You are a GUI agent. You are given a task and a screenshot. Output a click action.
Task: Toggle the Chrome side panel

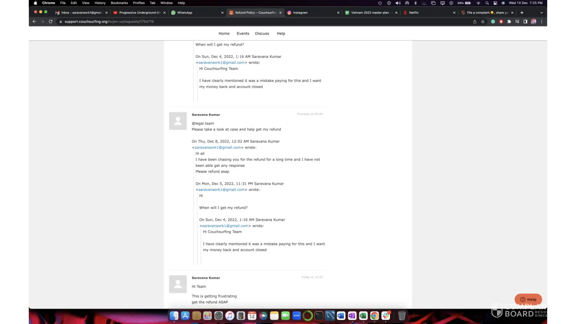click(x=525, y=22)
